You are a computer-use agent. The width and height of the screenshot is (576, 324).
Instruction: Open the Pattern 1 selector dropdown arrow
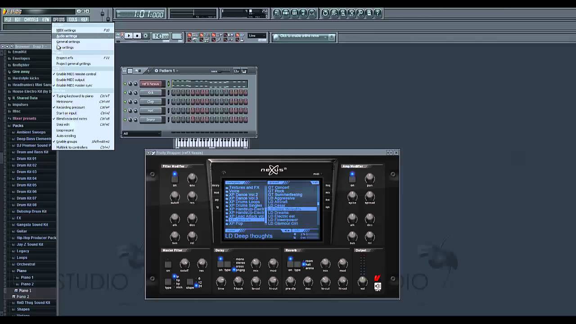176,71
